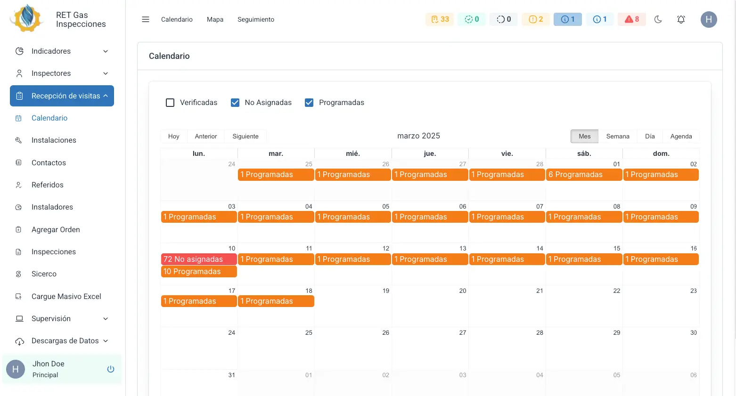The width and height of the screenshot is (736, 396).
Task: Open notifications bell icon
Action: pos(681,19)
